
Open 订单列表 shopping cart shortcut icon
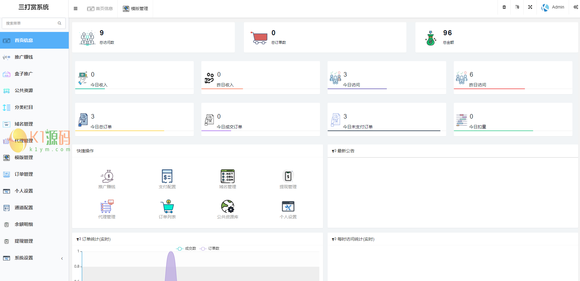[x=167, y=206]
